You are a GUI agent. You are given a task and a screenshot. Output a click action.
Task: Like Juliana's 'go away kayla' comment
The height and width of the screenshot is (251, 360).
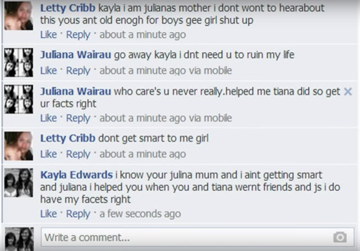tap(48, 70)
